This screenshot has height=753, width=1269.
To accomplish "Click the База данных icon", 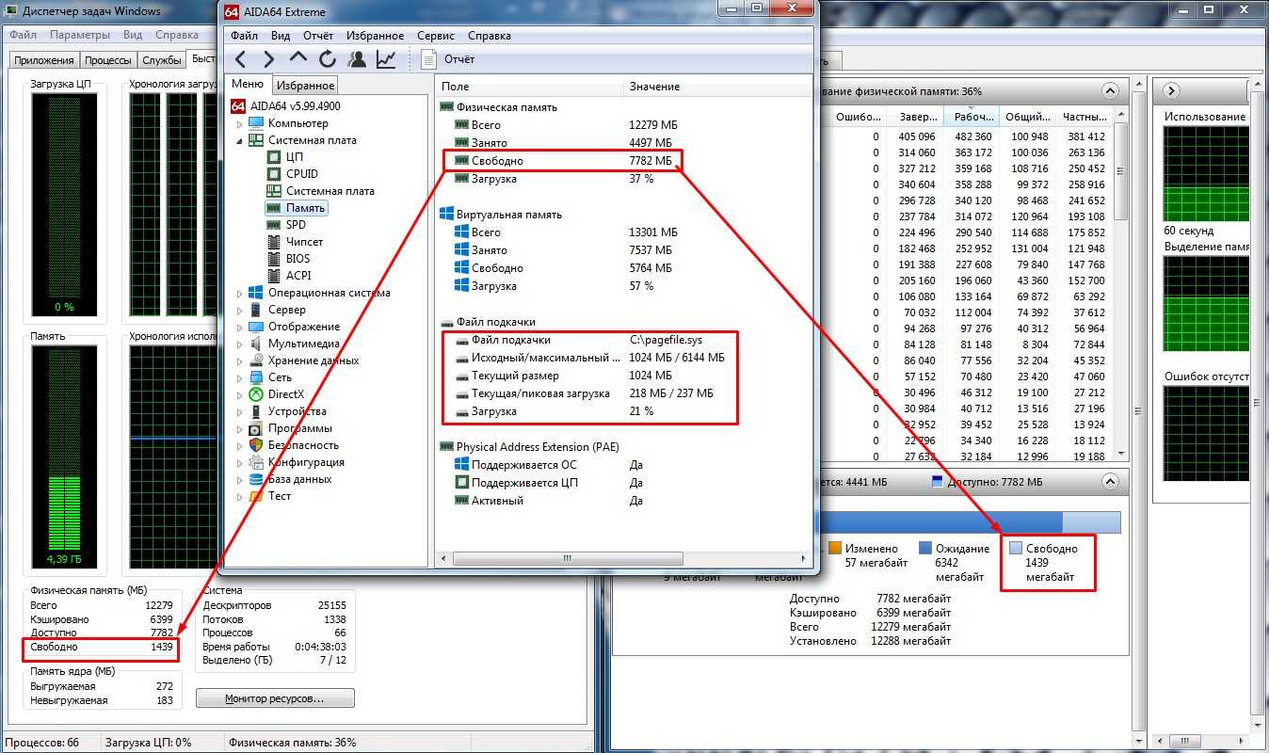I will [256, 479].
